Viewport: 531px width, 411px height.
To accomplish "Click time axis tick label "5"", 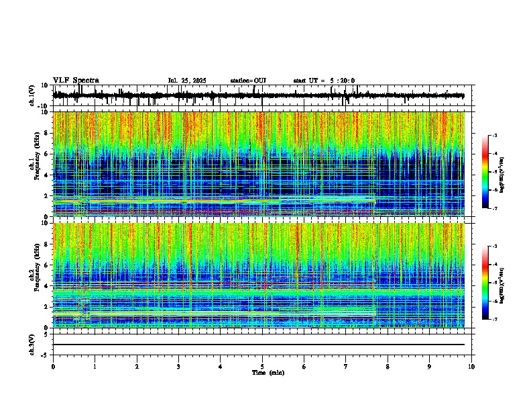I will click(x=262, y=367).
